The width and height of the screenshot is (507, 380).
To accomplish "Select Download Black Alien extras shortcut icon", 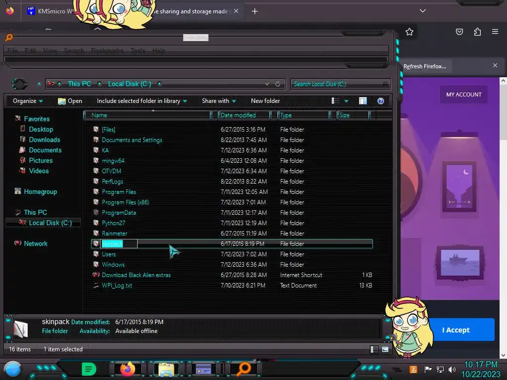I will point(96,275).
